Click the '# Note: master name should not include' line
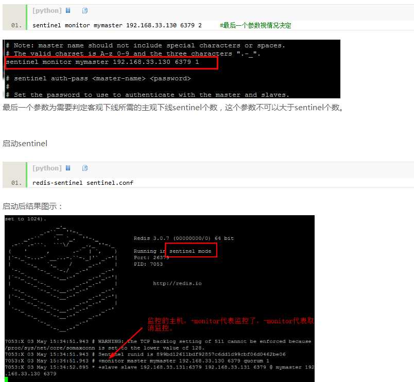The width and height of the screenshot is (414, 382). (x=146, y=45)
